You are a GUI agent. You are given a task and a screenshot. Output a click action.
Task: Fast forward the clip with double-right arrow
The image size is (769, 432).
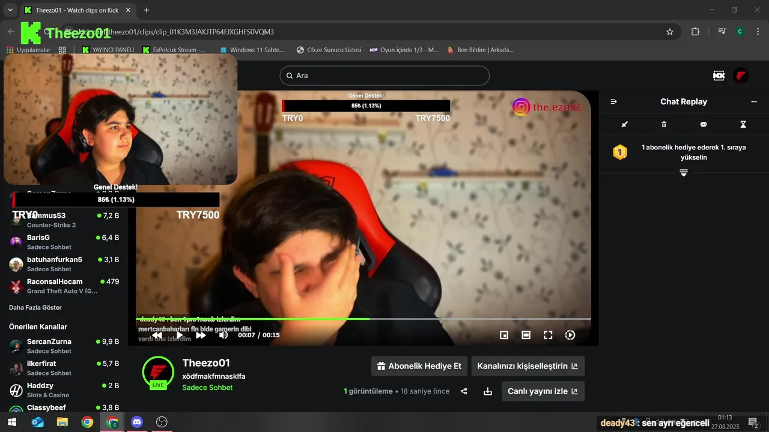(201, 335)
